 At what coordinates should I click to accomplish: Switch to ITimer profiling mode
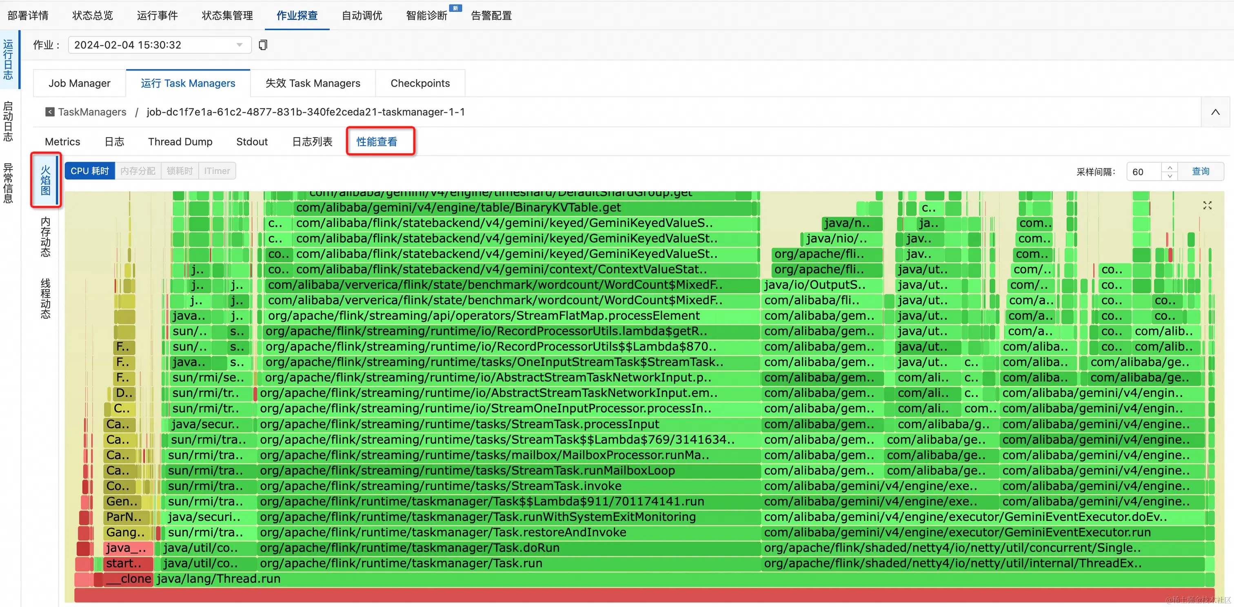pos(217,171)
